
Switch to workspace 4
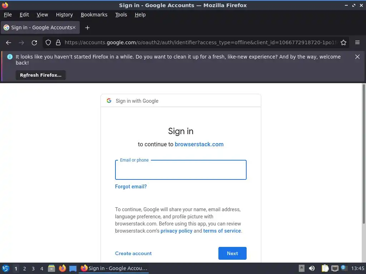[42, 269]
